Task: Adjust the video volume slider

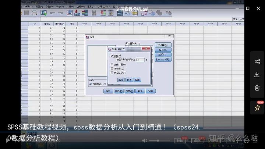Action: coord(159,141)
